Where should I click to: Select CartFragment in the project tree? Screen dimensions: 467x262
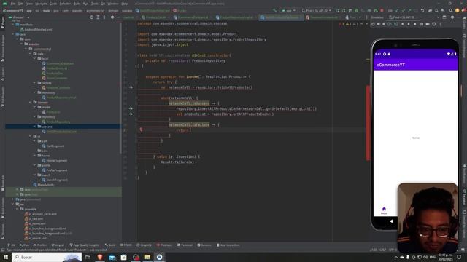point(53,146)
